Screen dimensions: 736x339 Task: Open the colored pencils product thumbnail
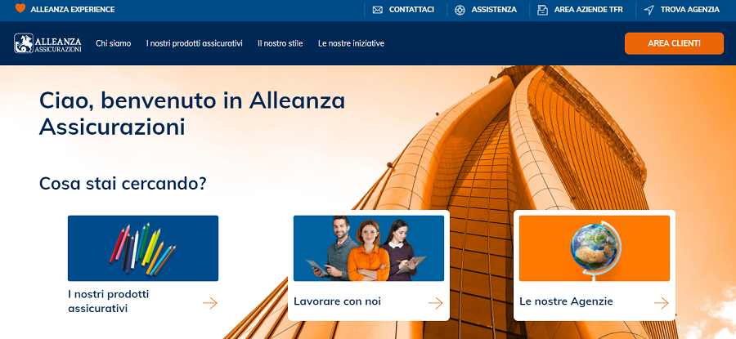[143, 248]
